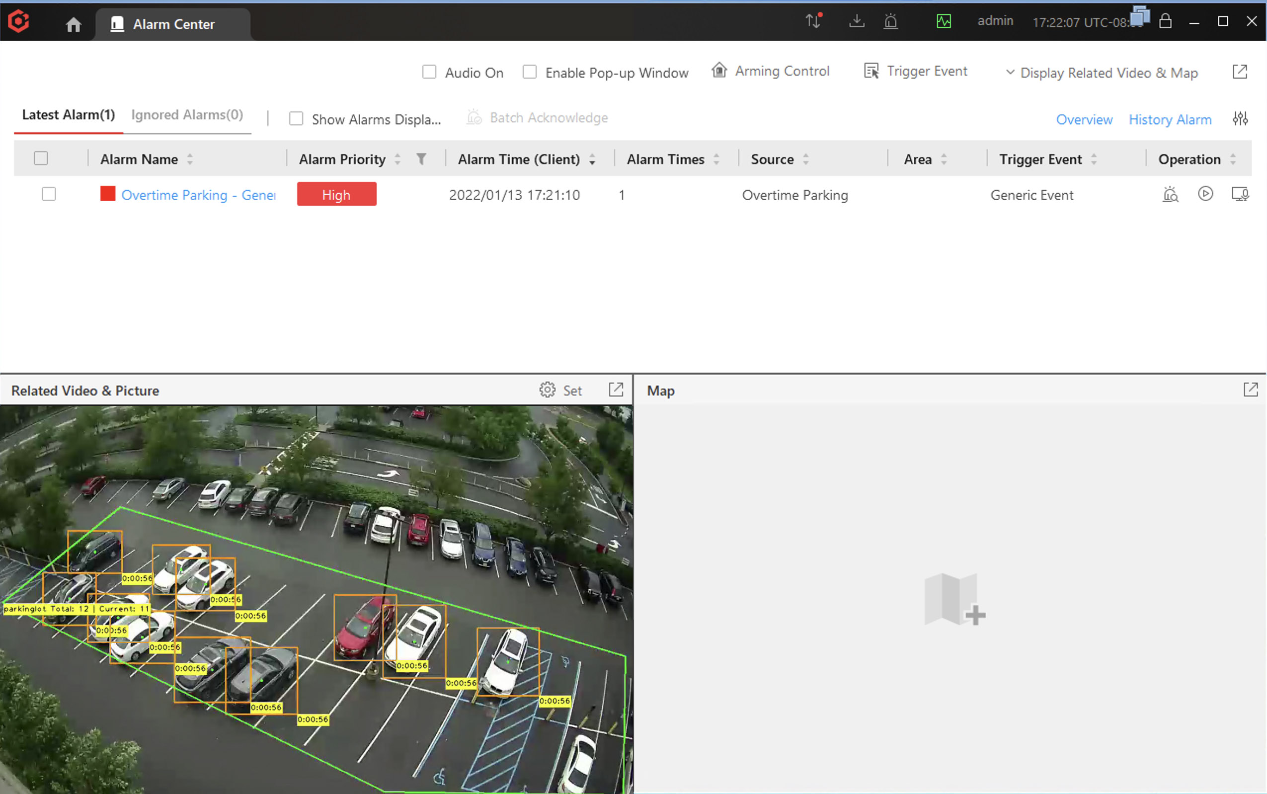Viewport: 1267px width, 794px height.
Task: Sort by Operation column
Action: point(1233,159)
